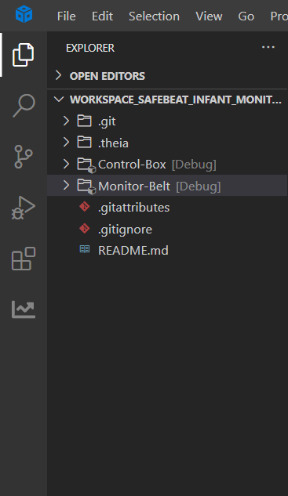Open the Extensions view icon
288x496 pixels.
[x=24, y=259]
